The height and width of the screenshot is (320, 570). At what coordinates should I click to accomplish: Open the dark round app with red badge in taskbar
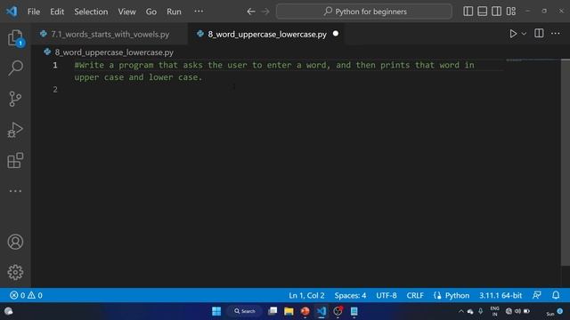coord(338,311)
